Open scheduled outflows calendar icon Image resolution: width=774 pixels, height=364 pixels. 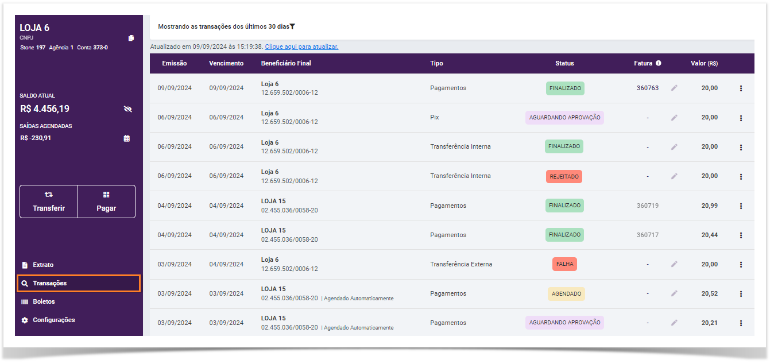click(x=127, y=138)
